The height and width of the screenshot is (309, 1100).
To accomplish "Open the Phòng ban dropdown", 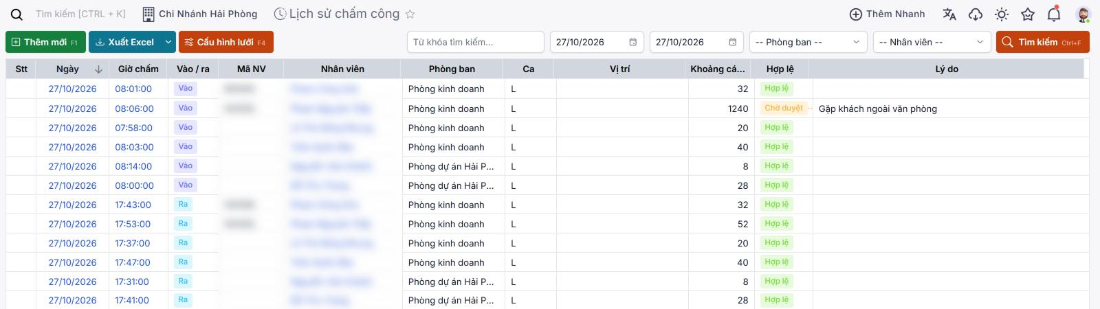I will click(808, 42).
